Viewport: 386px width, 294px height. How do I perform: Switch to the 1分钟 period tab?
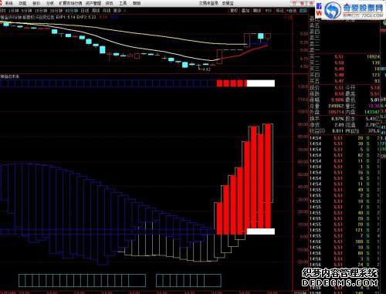coord(13,11)
